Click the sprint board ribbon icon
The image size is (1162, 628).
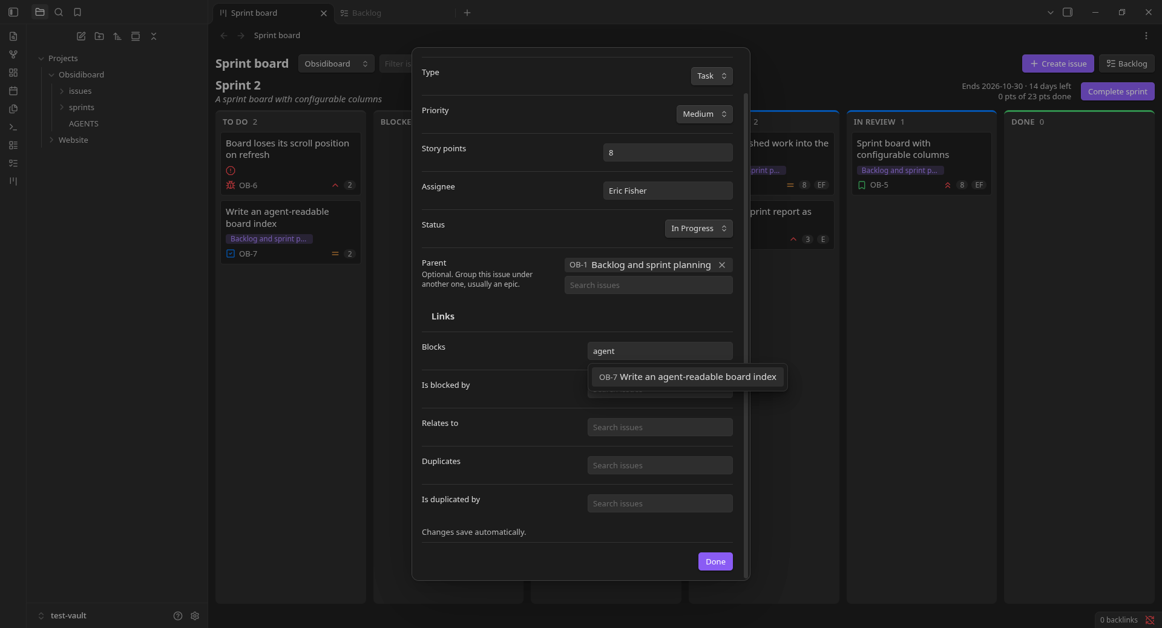[x=13, y=181]
